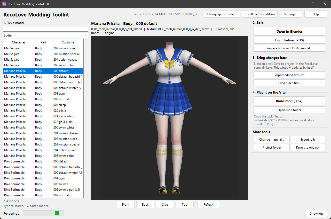Viewport: 331px width, 219px height.
Task: Refresh the model preview
Action: coord(208,205)
